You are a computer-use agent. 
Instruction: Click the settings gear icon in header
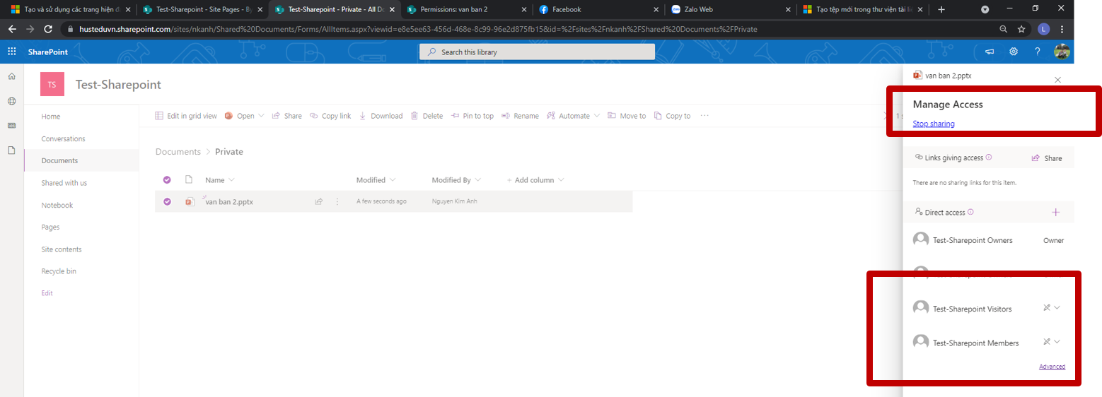1014,52
